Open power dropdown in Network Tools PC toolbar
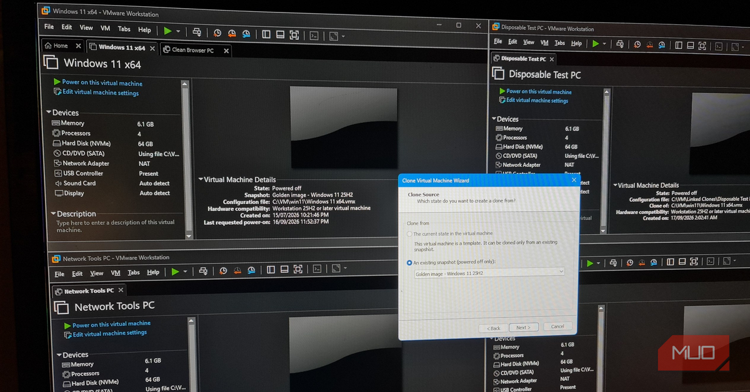This screenshot has height=392, width=750. pyautogui.click(x=186, y=272)
